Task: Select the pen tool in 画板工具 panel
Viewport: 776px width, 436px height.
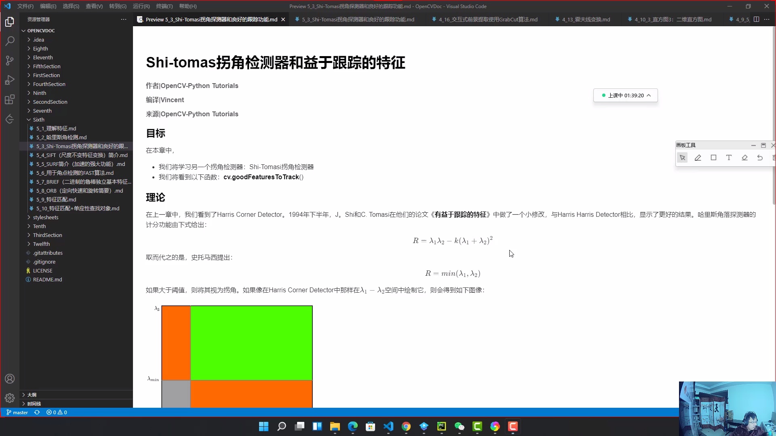Action: [698, 158]
